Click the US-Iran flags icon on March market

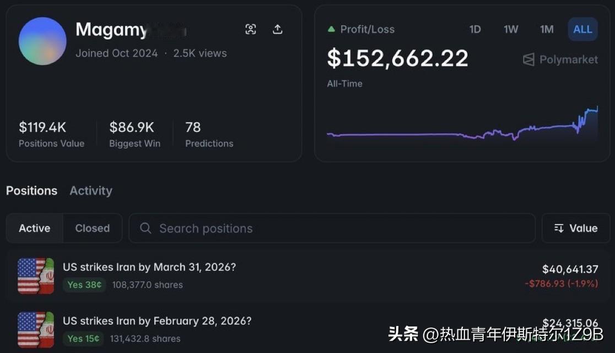(35, 275)
